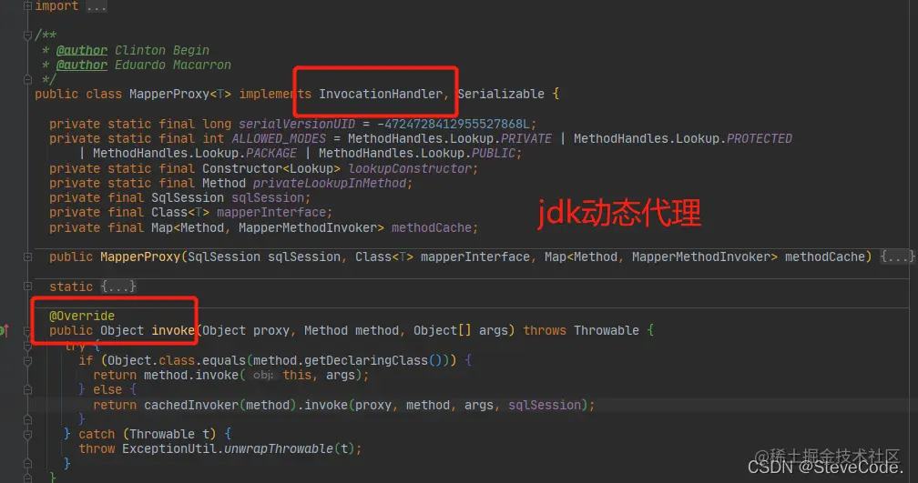
Task: Click the 'cachedInvoker' method call
Action: coord(191,406)
